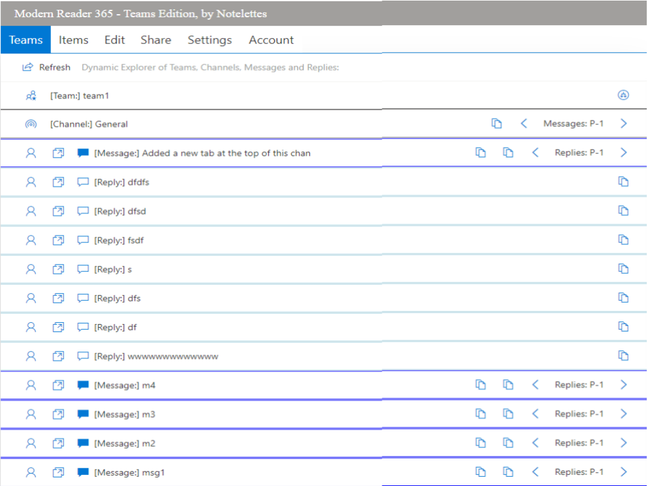Copy the reply dfdfs
648x486 pixels.
click(x=623, y=182)
